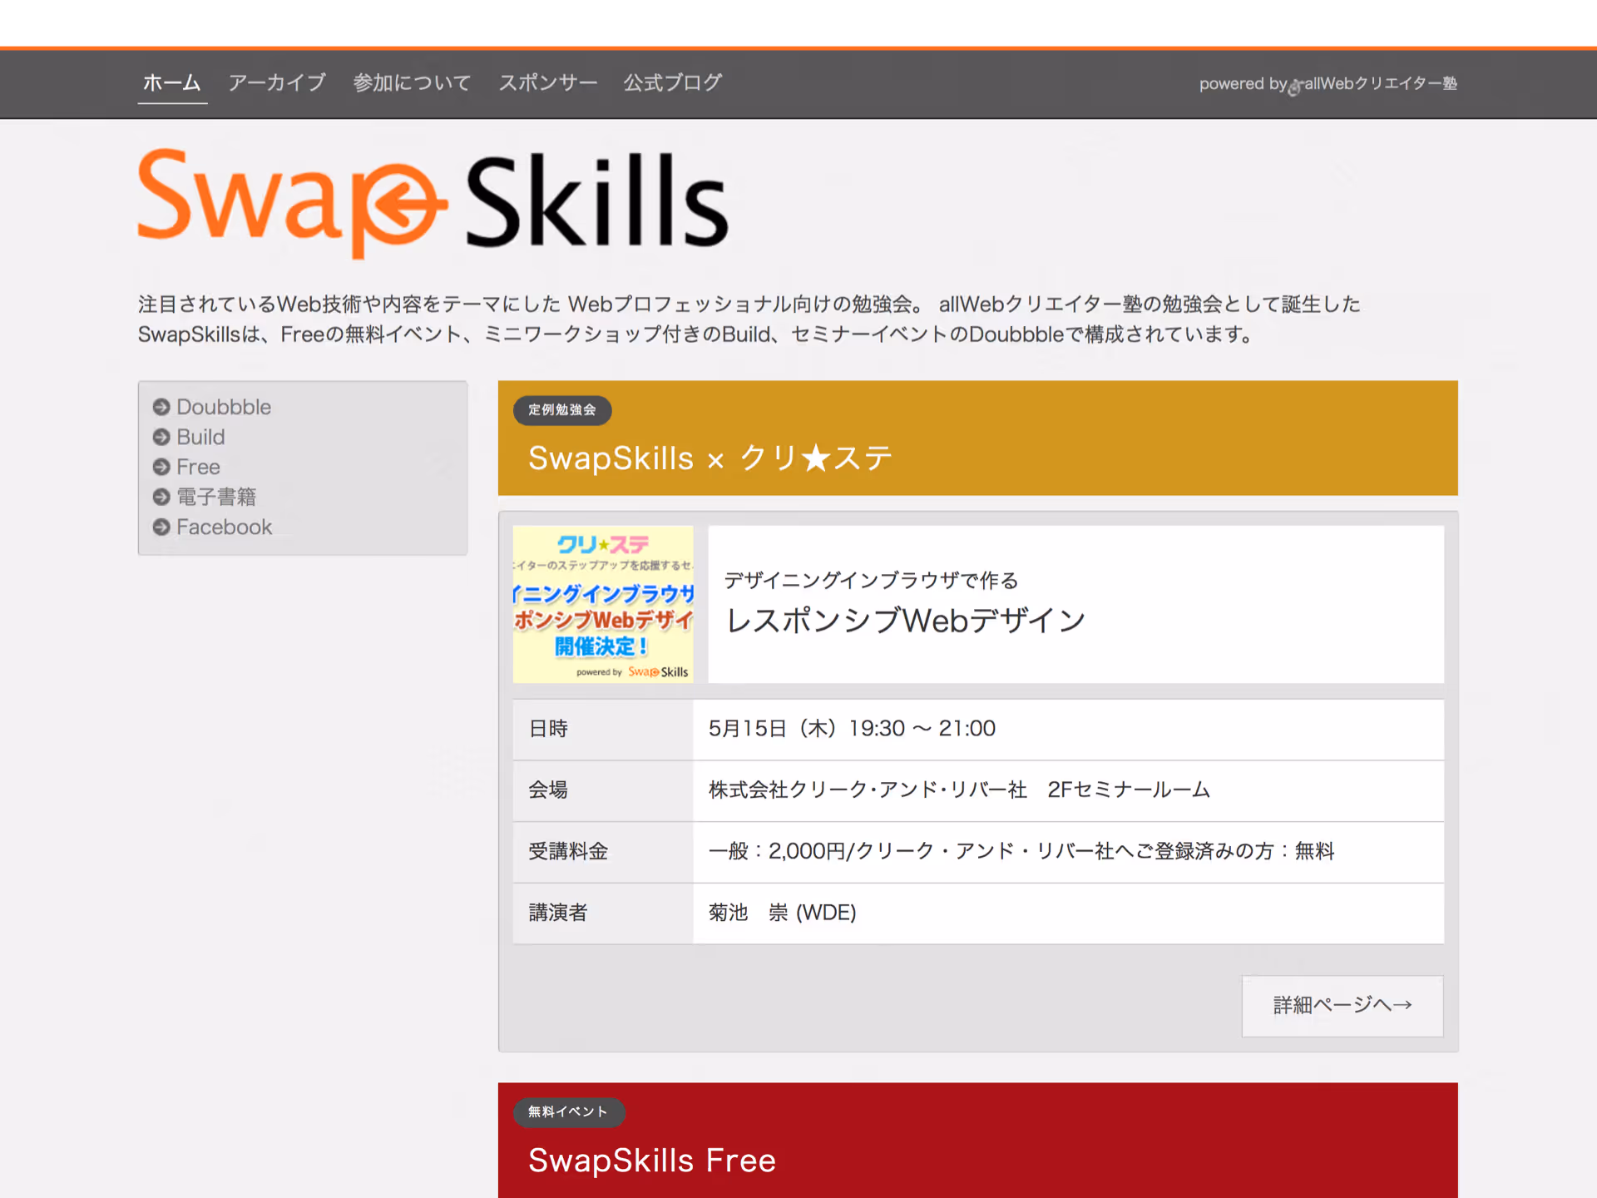This screenshot has height=1198, width=1597.
Task: Visit the 公式ブログ menu item
Action: coord(673,82)
